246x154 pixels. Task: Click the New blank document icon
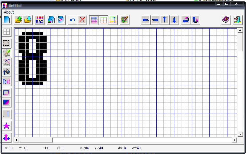[7, 20]
